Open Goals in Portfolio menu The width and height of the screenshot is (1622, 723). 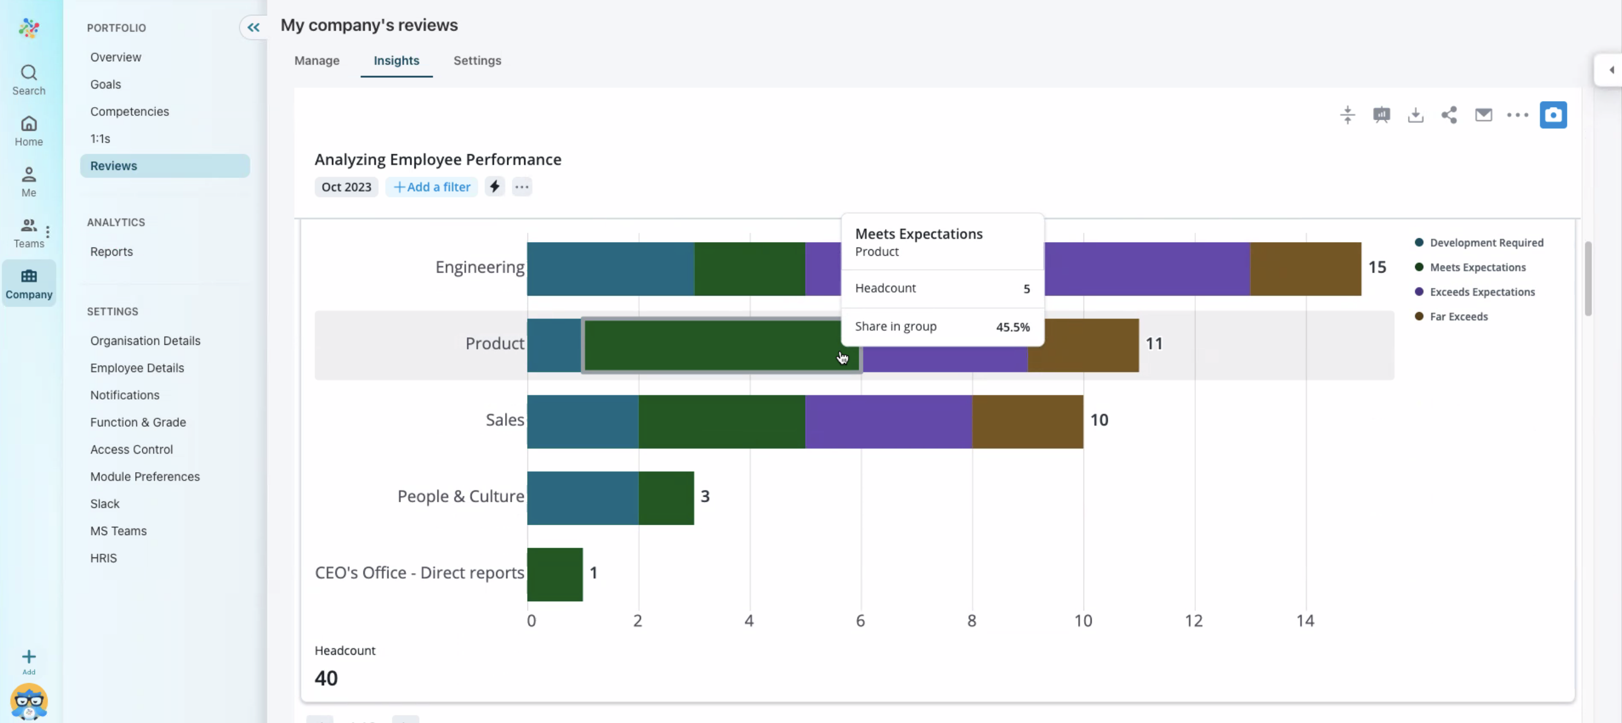[x=106, y=84]
